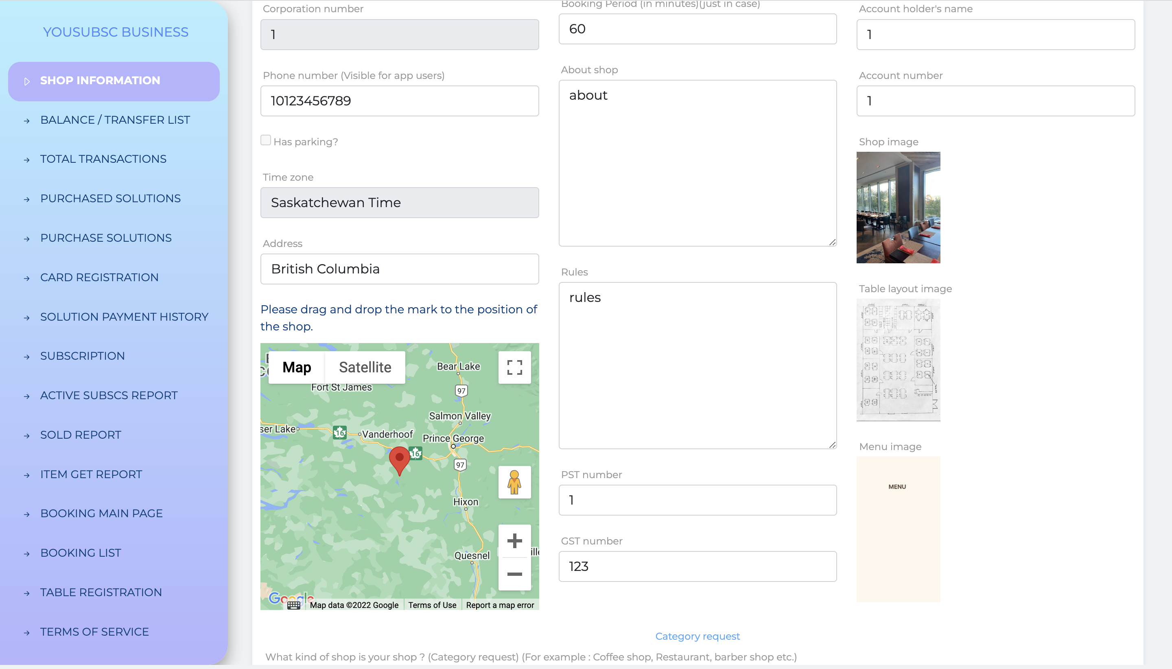Open the Time zone dropdown
Viewport: 1172px width, 669px height.
(399, 203)
